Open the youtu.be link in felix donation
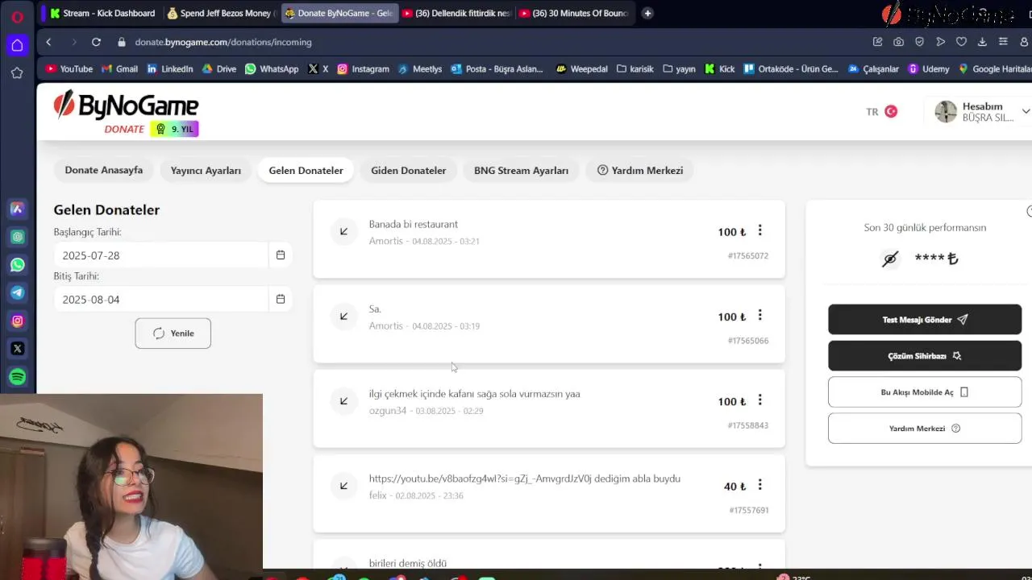 tap(481, 478)
